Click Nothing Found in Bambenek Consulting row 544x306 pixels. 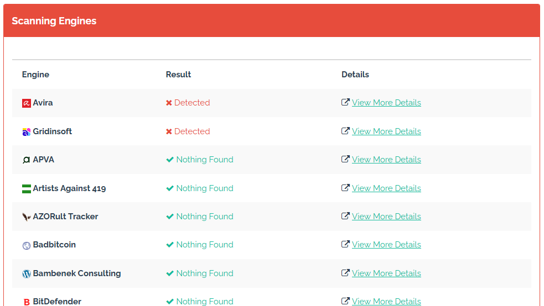click(205, 273)
